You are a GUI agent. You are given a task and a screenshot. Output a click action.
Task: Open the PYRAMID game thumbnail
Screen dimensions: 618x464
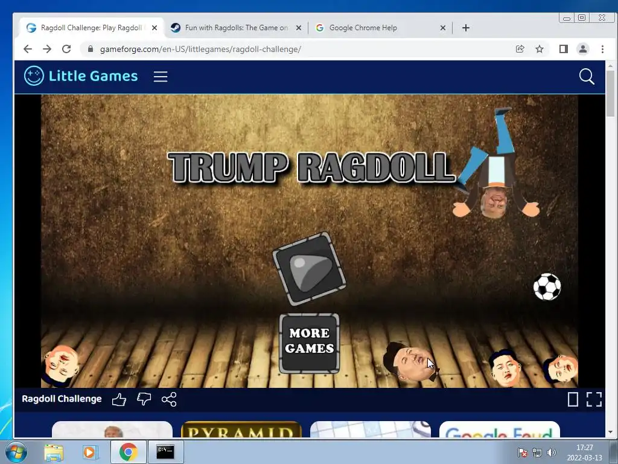pyautogui.click(x=241, y=430)
